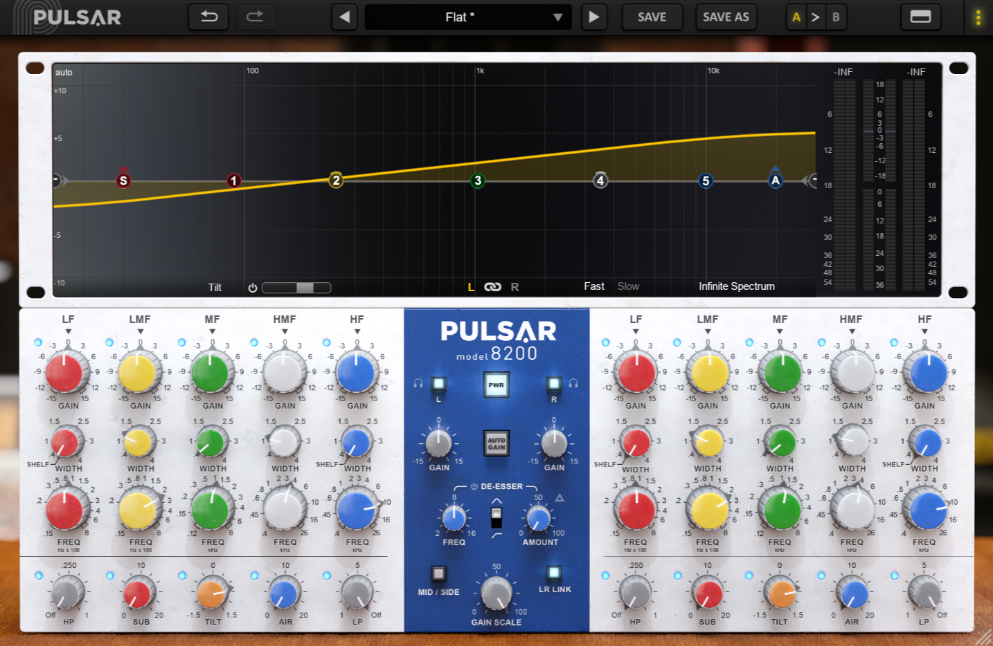The image size is (993, 646).
Task: Flip the de-esser filter shape switch
Action: coord(496,517)
